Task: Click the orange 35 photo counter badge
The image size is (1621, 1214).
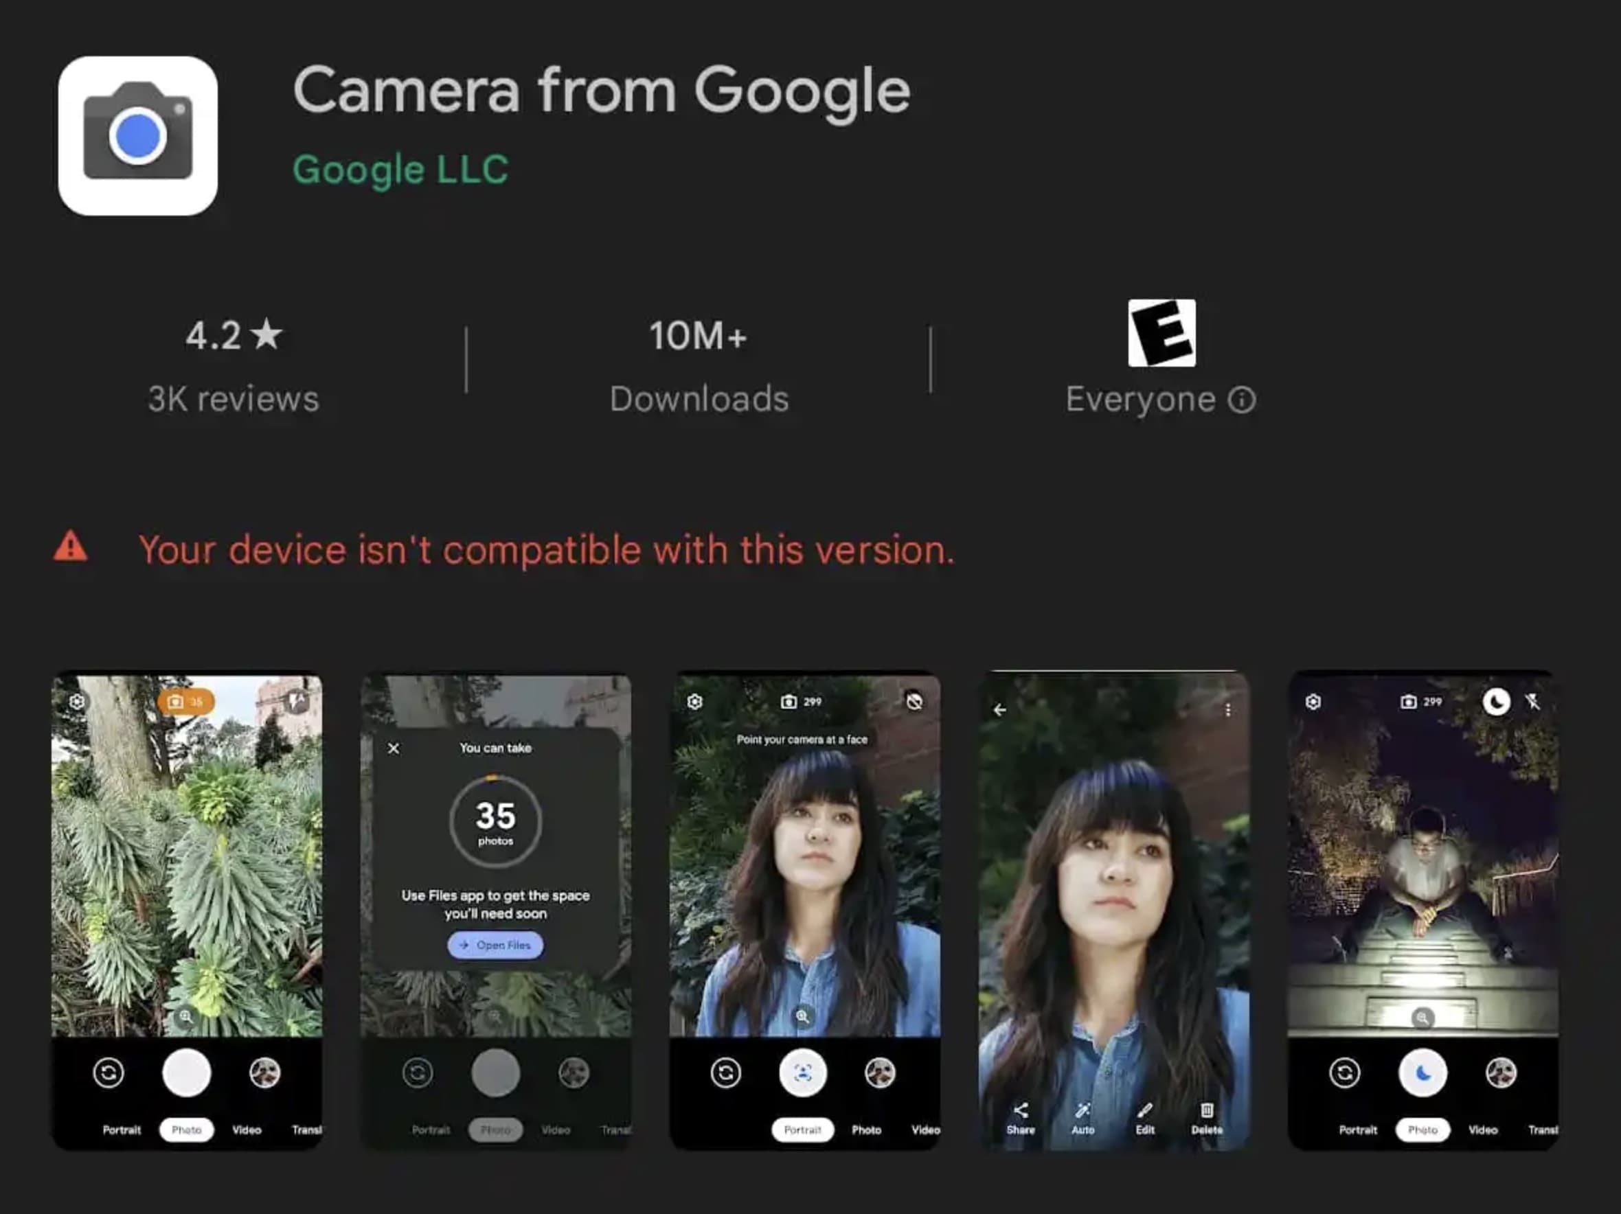Action: coord(186,702)
